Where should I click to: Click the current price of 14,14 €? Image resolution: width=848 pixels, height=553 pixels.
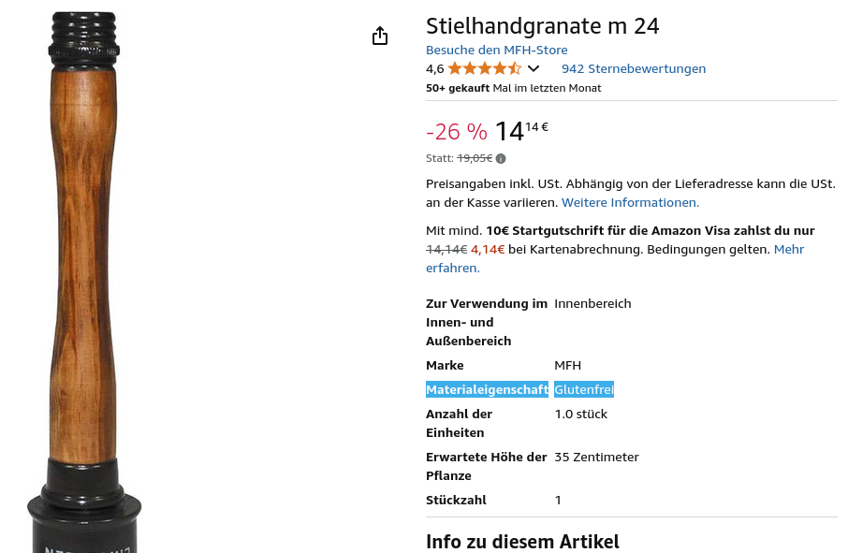pyautogui.click(x=521, y=131)
